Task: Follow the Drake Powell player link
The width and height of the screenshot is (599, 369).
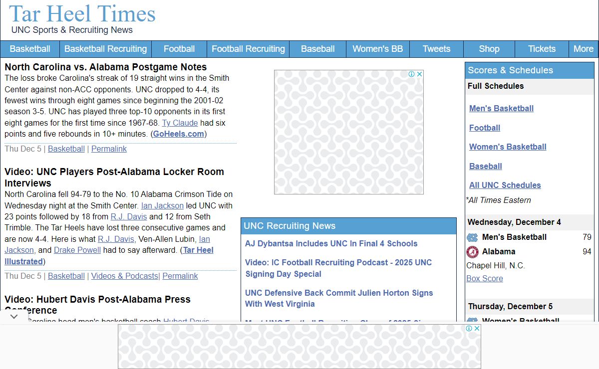Action: (77, 250)
